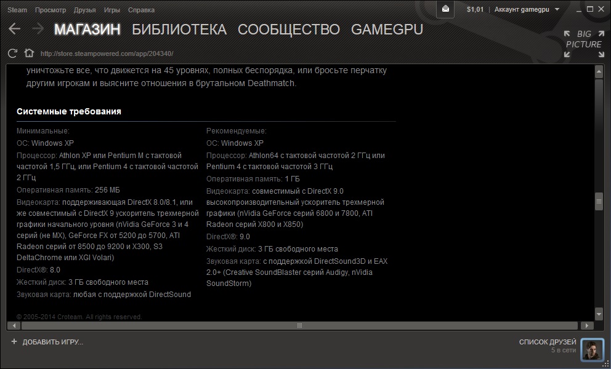611x369 pixels.
Task: Open the Игры menu
Action: coord(112,10)
